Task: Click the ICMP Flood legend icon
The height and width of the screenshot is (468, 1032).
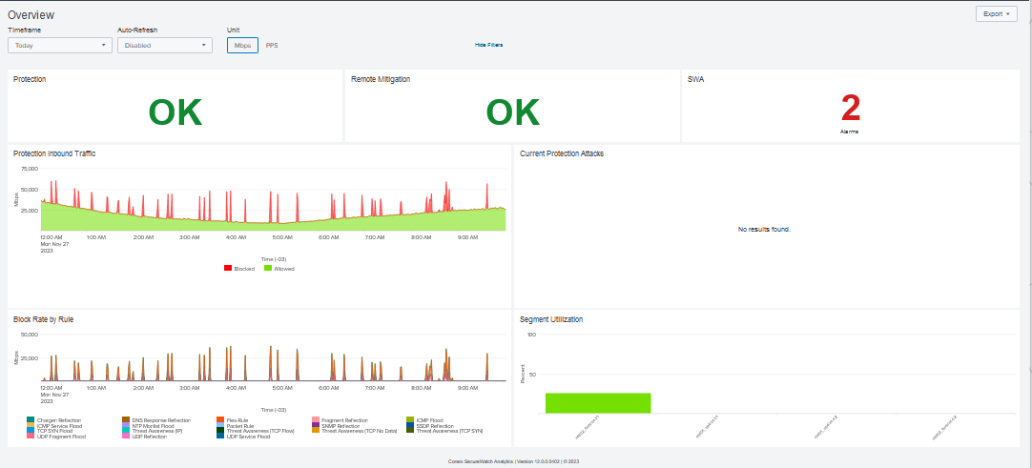Action: pyautogui.click(x=410, y=419)
